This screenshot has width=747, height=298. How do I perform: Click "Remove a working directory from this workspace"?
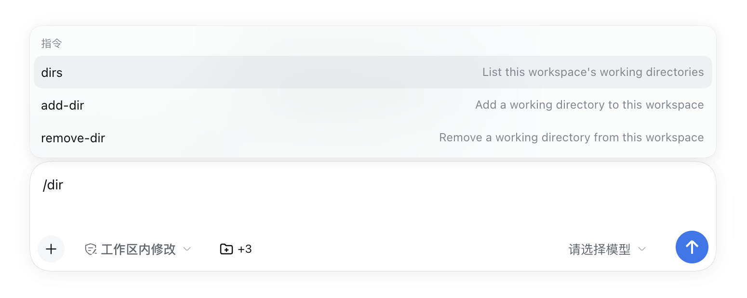click(572, 137)
